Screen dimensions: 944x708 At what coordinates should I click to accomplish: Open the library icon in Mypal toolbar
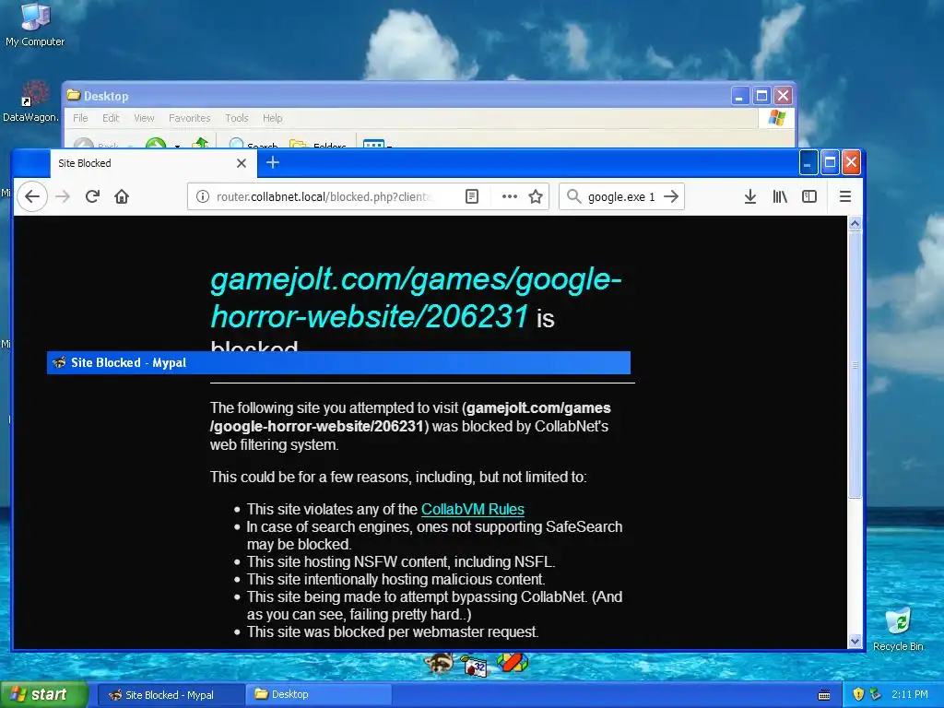click(x=780, y=197)
